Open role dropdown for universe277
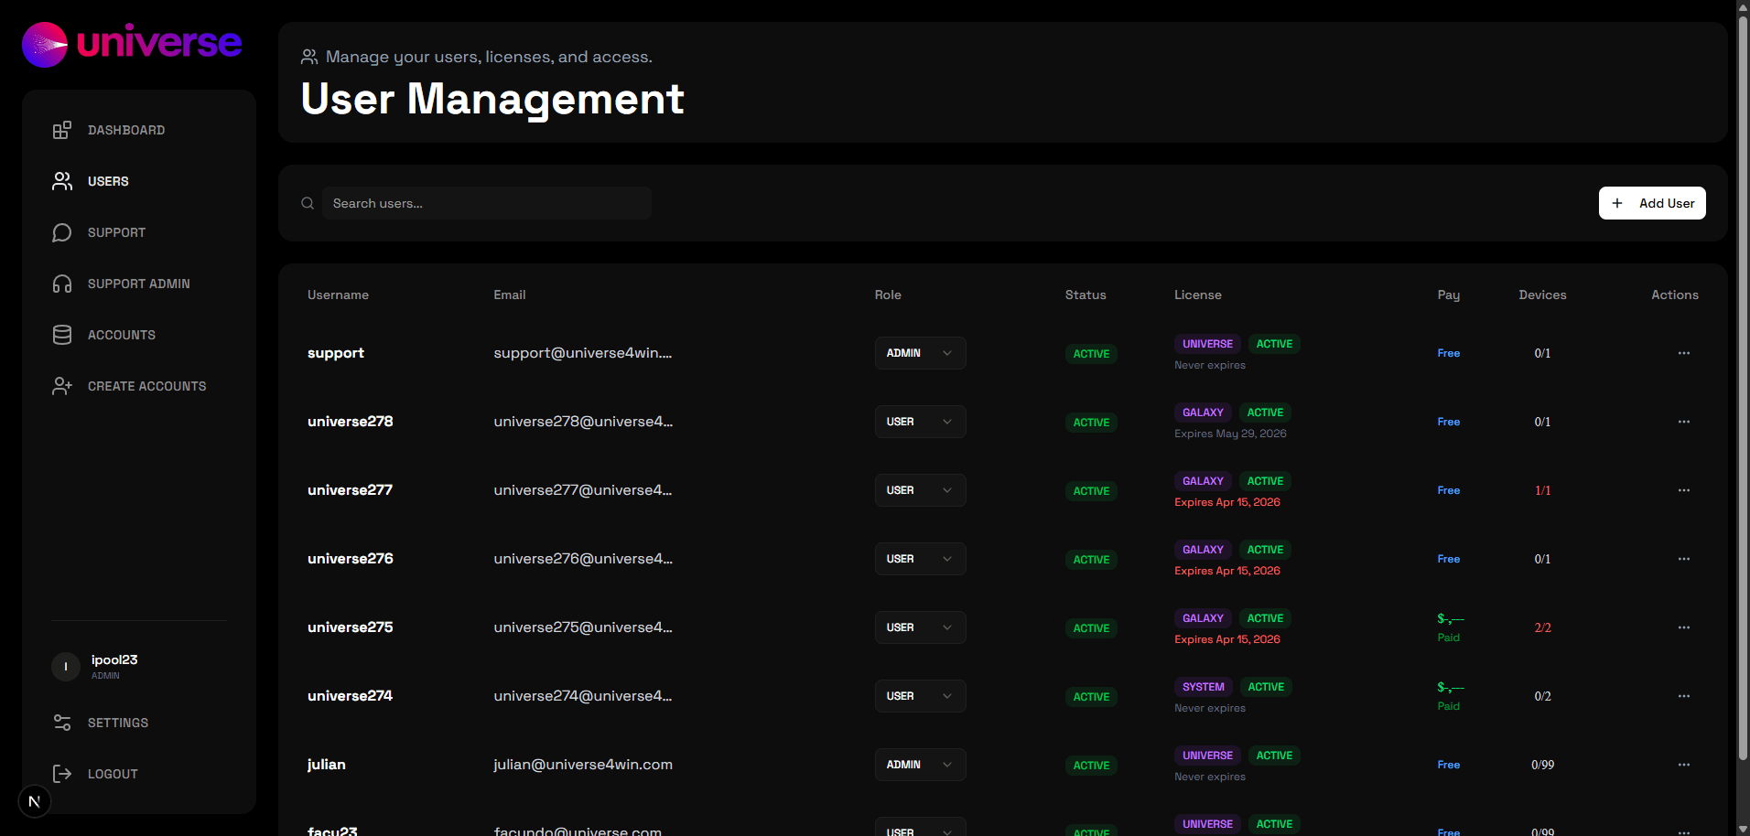This screenshot has height=836, width=1750. pyautogui.click(x=920, y=490)
